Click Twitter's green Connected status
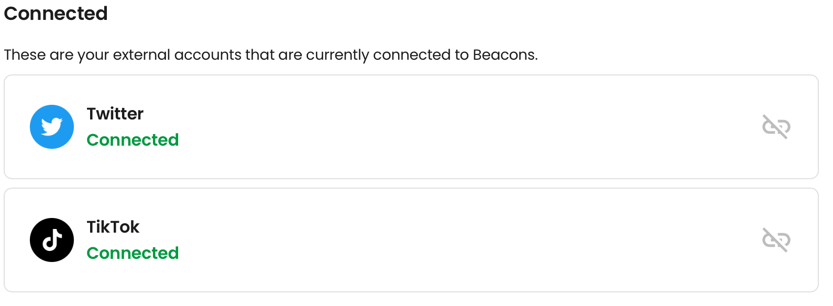Image resolution: width=833 pixels, height=306 pixels. [x=133, y=140]
